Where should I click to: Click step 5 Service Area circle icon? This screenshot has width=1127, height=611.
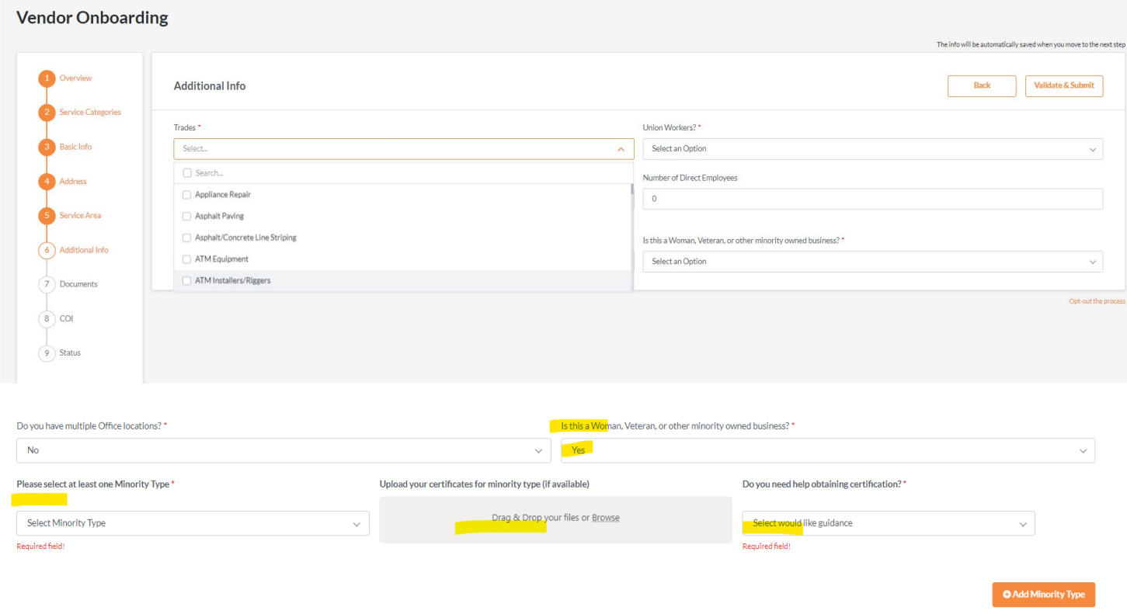click(x=47, y=216)
